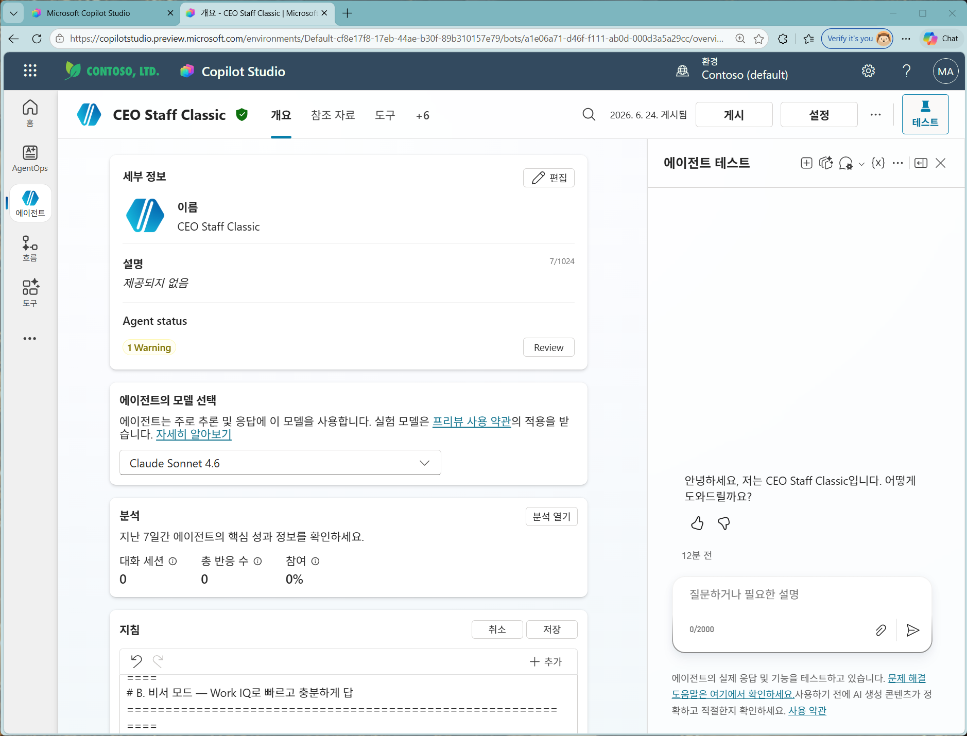
Task: Select the CEO Staff Classic browser tab
Action: coord(257,13)
